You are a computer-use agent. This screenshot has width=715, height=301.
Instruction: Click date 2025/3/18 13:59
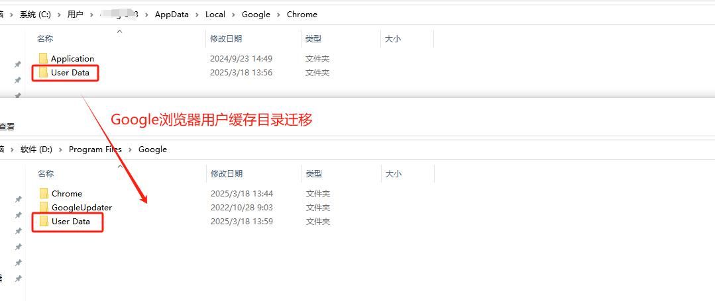(242, 222)
